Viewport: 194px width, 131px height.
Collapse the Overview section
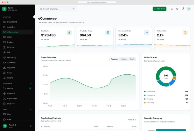coord(31,17)
